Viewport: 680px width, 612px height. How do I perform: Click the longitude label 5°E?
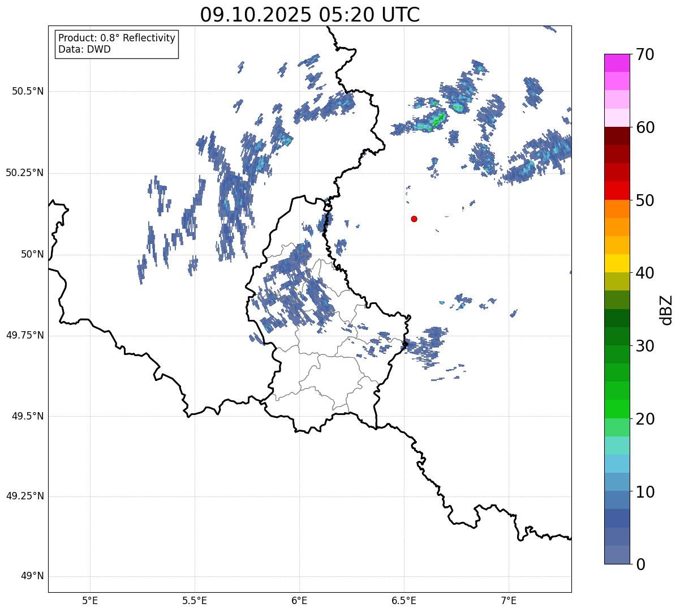[90, 600]
